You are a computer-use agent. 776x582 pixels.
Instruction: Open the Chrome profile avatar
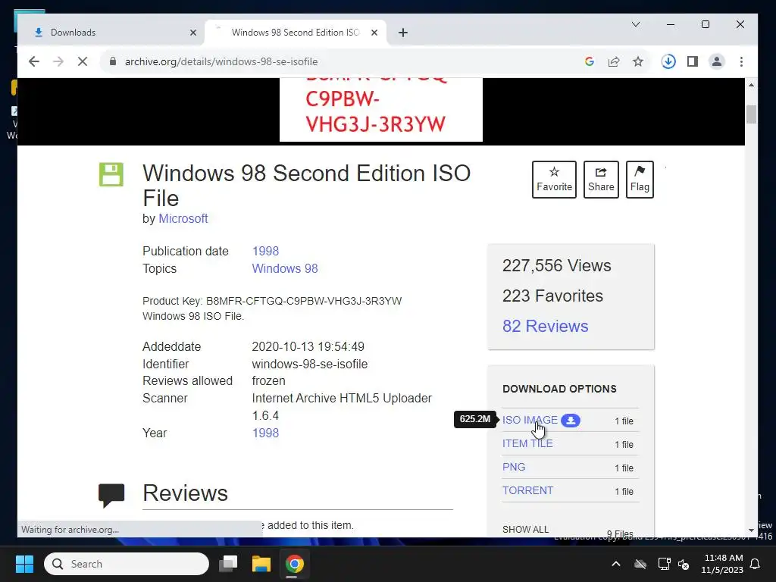pos(717,61)
